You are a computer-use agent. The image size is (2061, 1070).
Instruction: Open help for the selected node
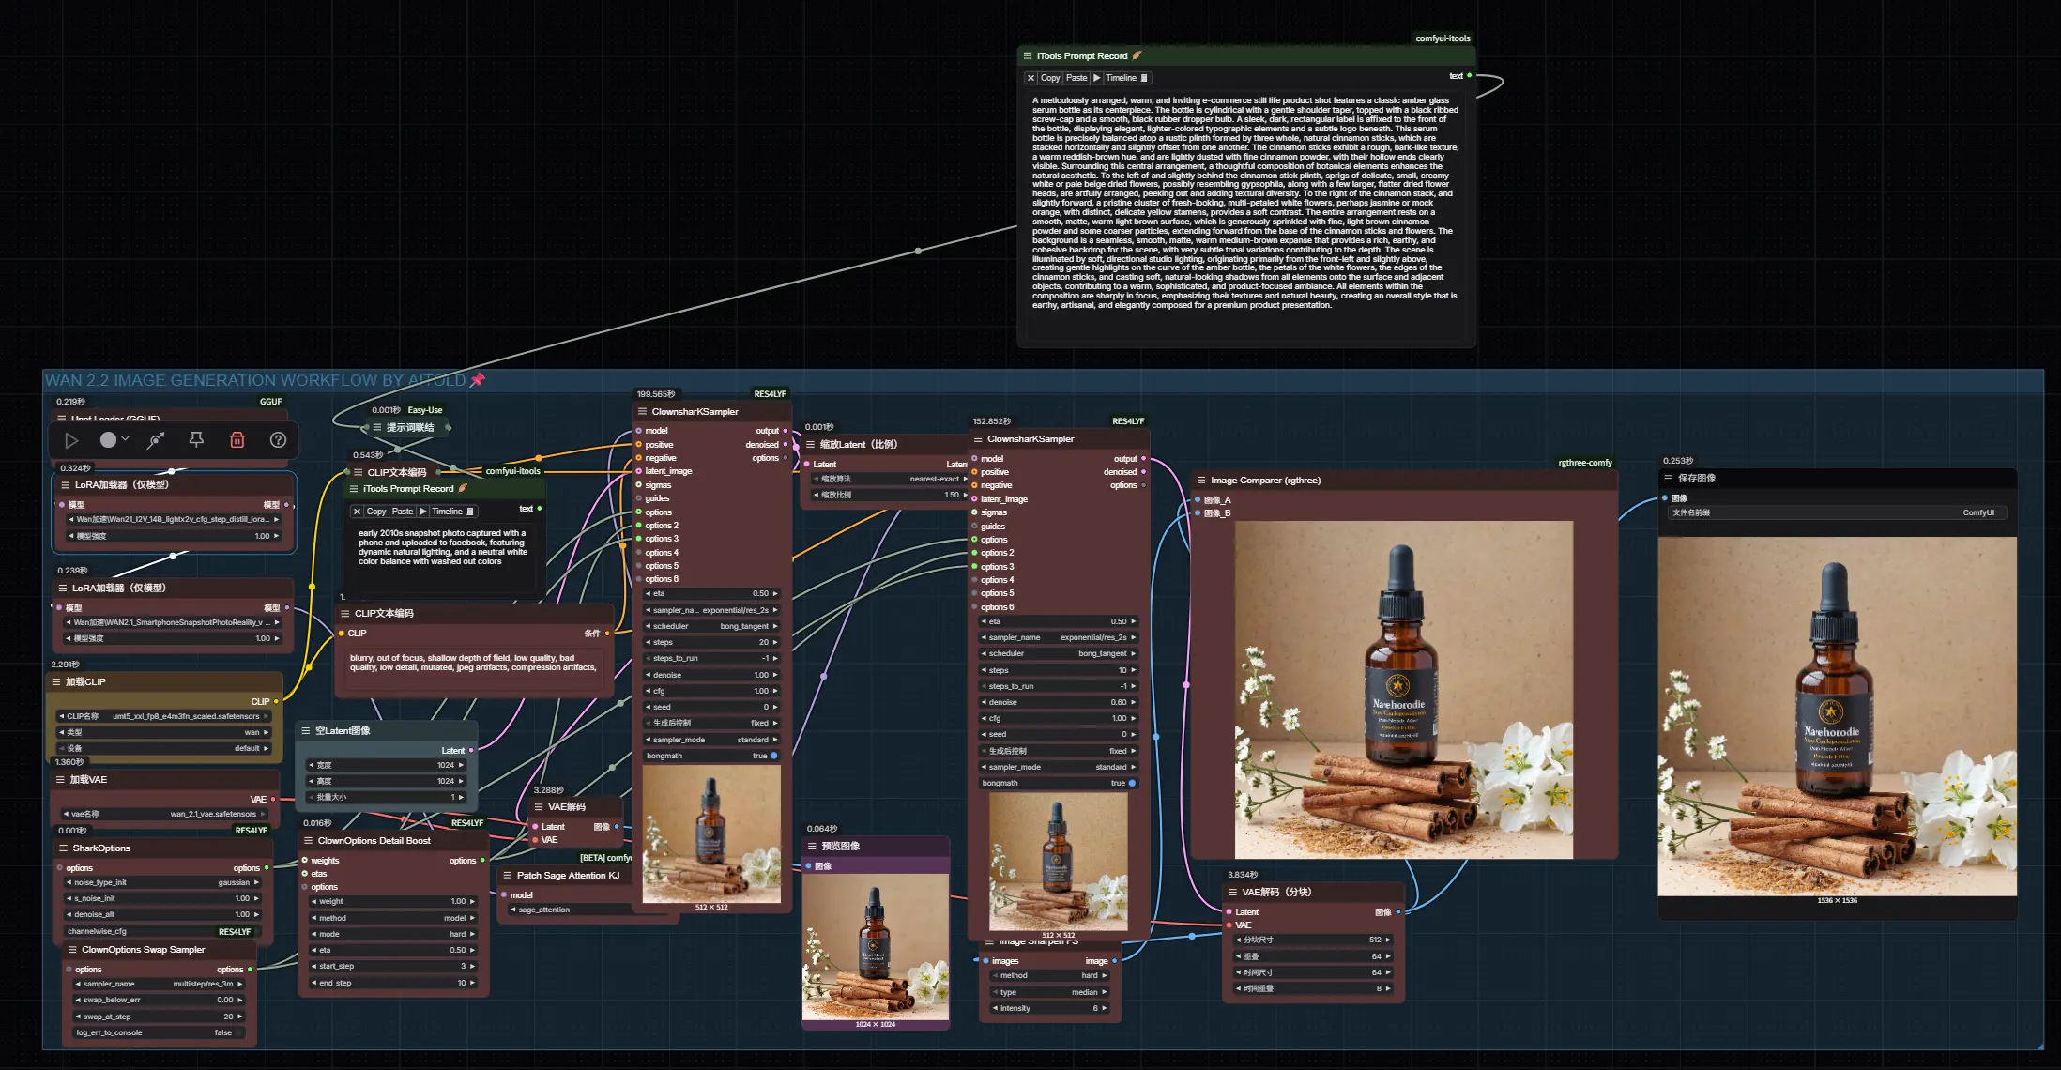tap(278, 440)
